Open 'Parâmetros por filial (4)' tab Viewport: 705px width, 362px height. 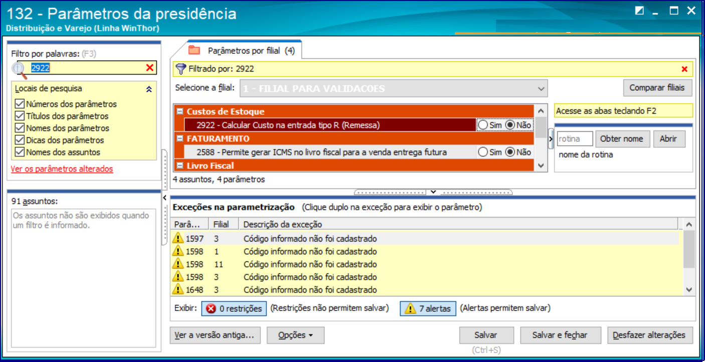click(x=244, y=51)
